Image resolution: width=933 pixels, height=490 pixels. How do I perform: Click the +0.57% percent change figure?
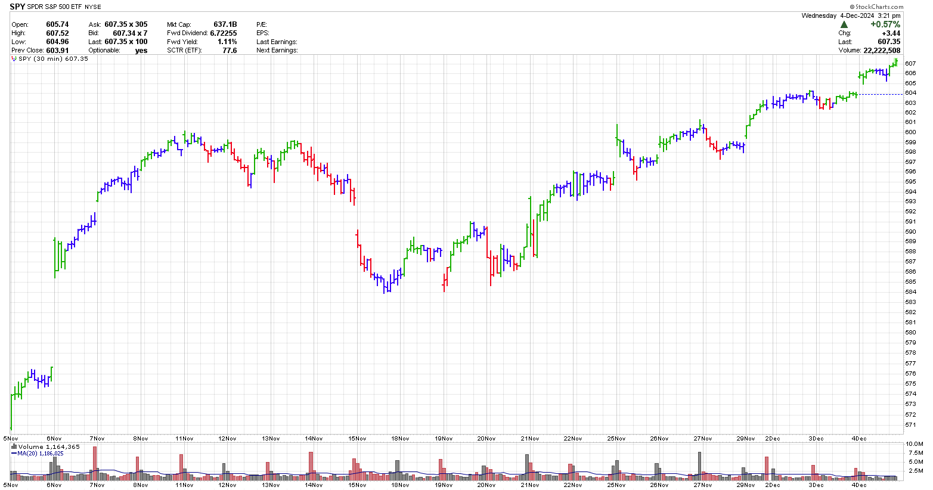pyautogui.click(x=885, y=24)
